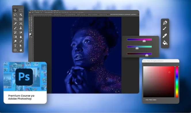Click the red color field in Color Picker

pos(159,82)
